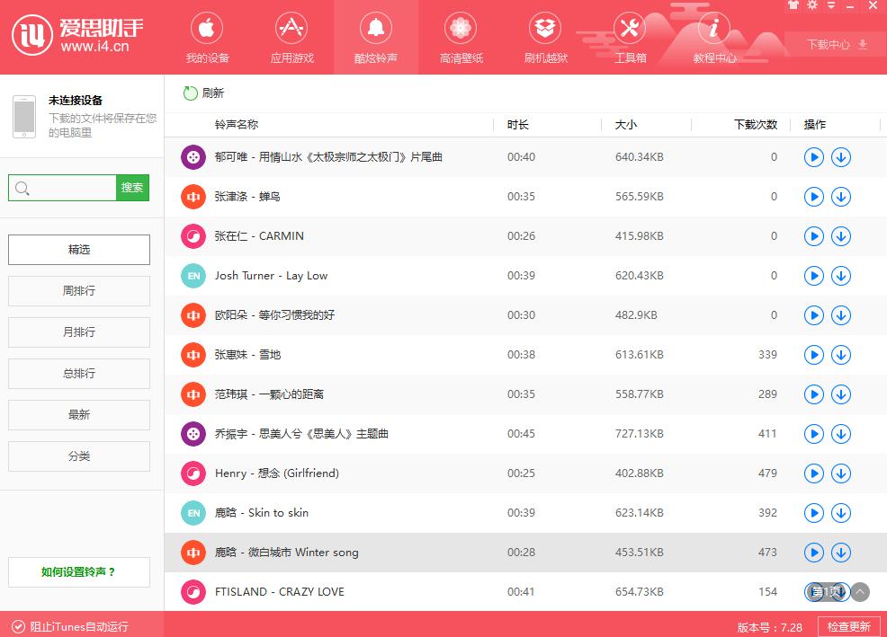Open the 应用游戏 (Apps & Games) section

pos(291,37)
